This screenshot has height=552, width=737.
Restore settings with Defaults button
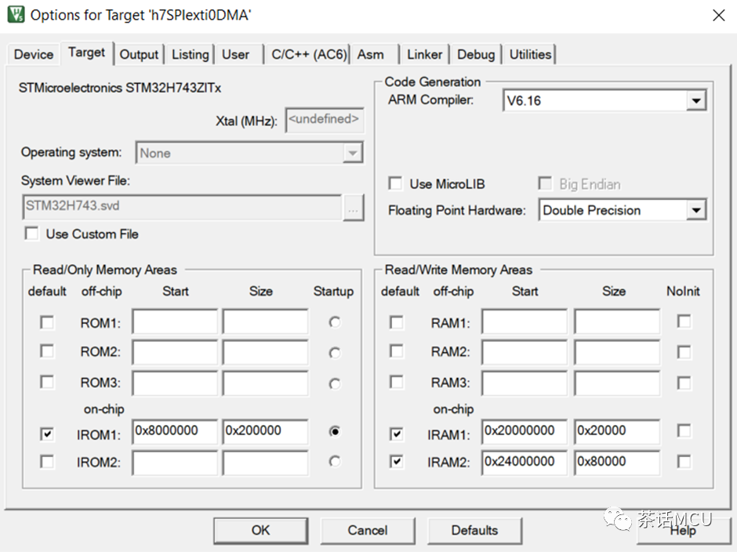[474, 530]
